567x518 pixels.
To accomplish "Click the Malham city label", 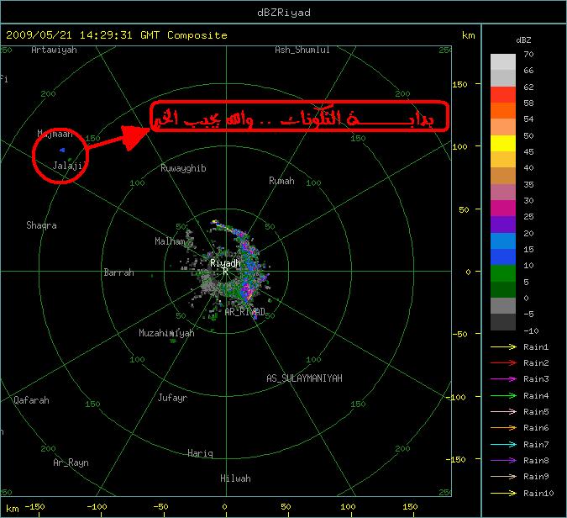I will [170, 241].
